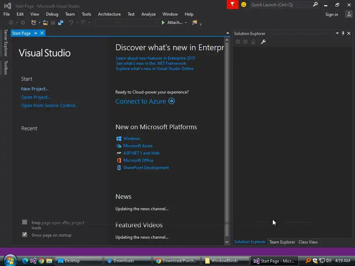
Task: Switch to the Class View tab
Action: tap(308, 242)
